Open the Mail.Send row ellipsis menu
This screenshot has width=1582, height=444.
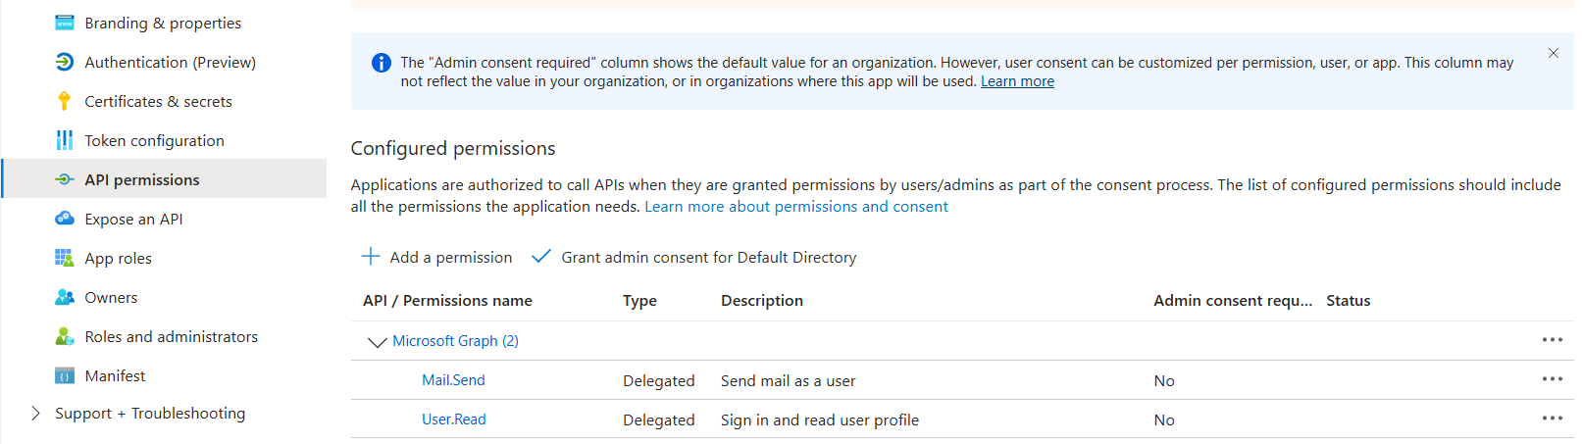tap(1553, 379)
